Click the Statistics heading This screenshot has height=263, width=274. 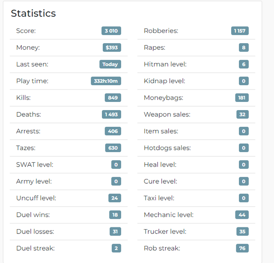pos(33,13)
